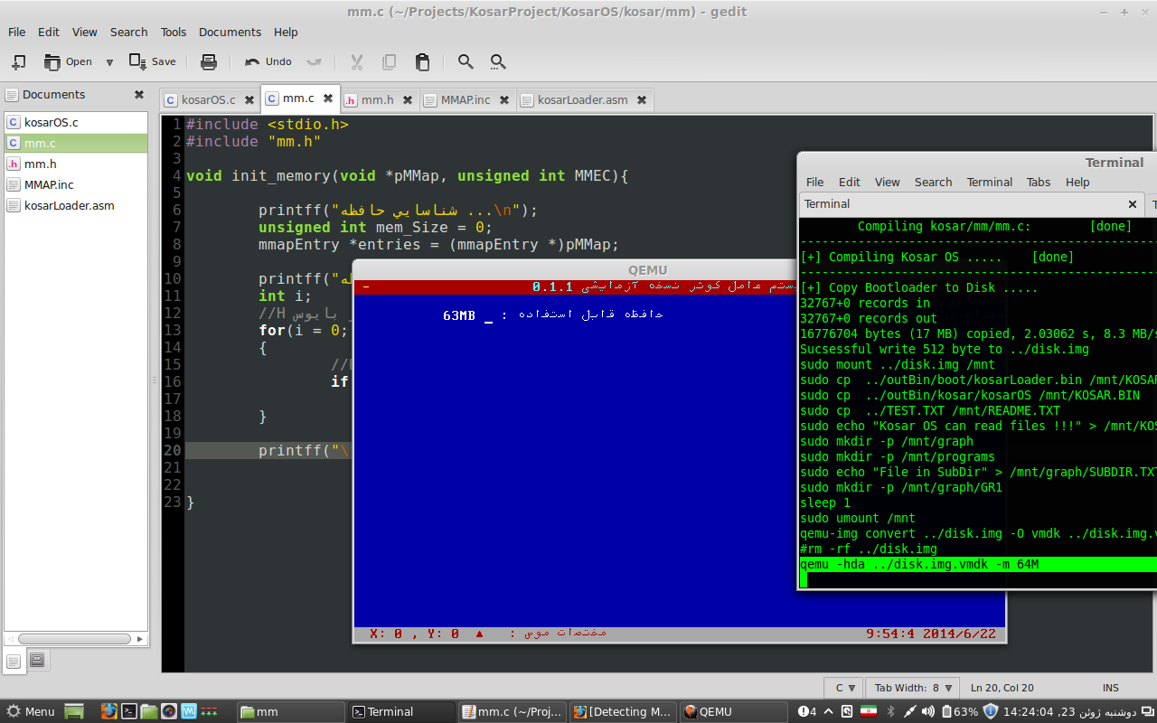Open the Documents menu in gedit
The image size is (1157, 723).
pyautogui.click(x=230, y=32)
